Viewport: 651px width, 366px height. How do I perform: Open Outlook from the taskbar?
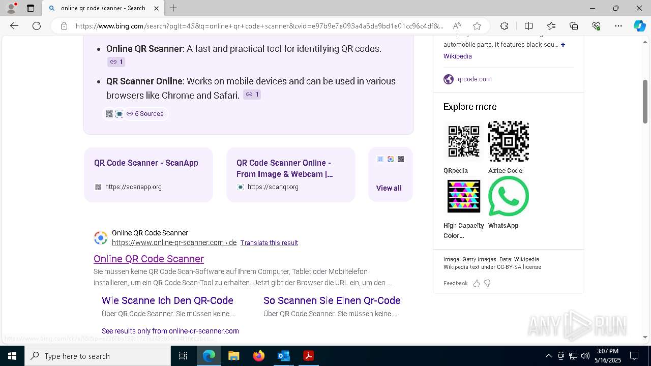coord(283,356)
